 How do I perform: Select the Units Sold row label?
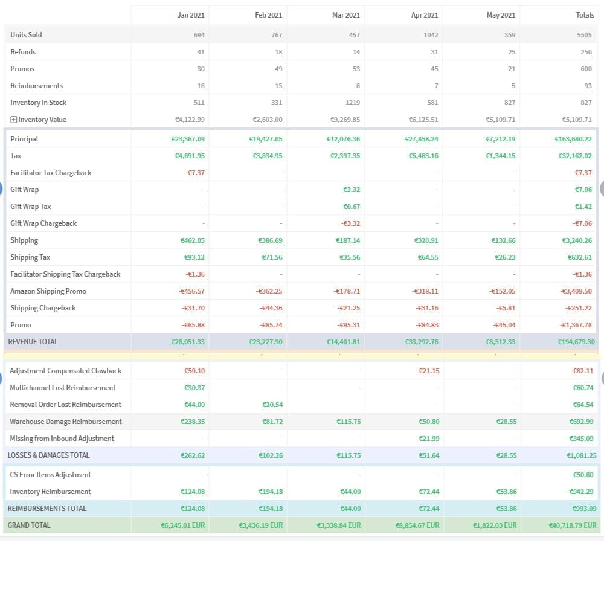pyautogui.click(x=26, y=35)
